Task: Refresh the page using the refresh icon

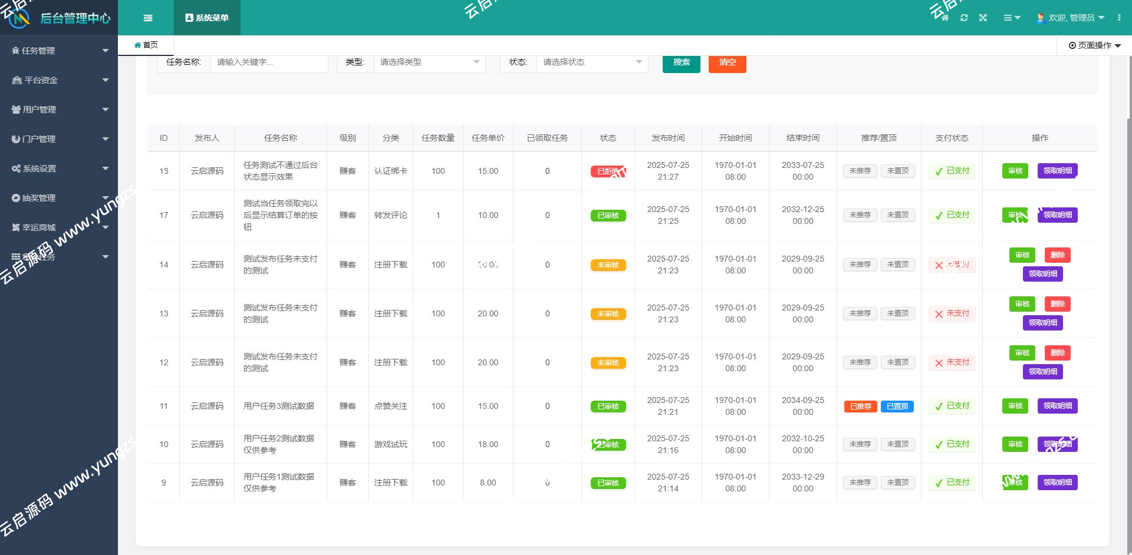Action: point(964,18)
